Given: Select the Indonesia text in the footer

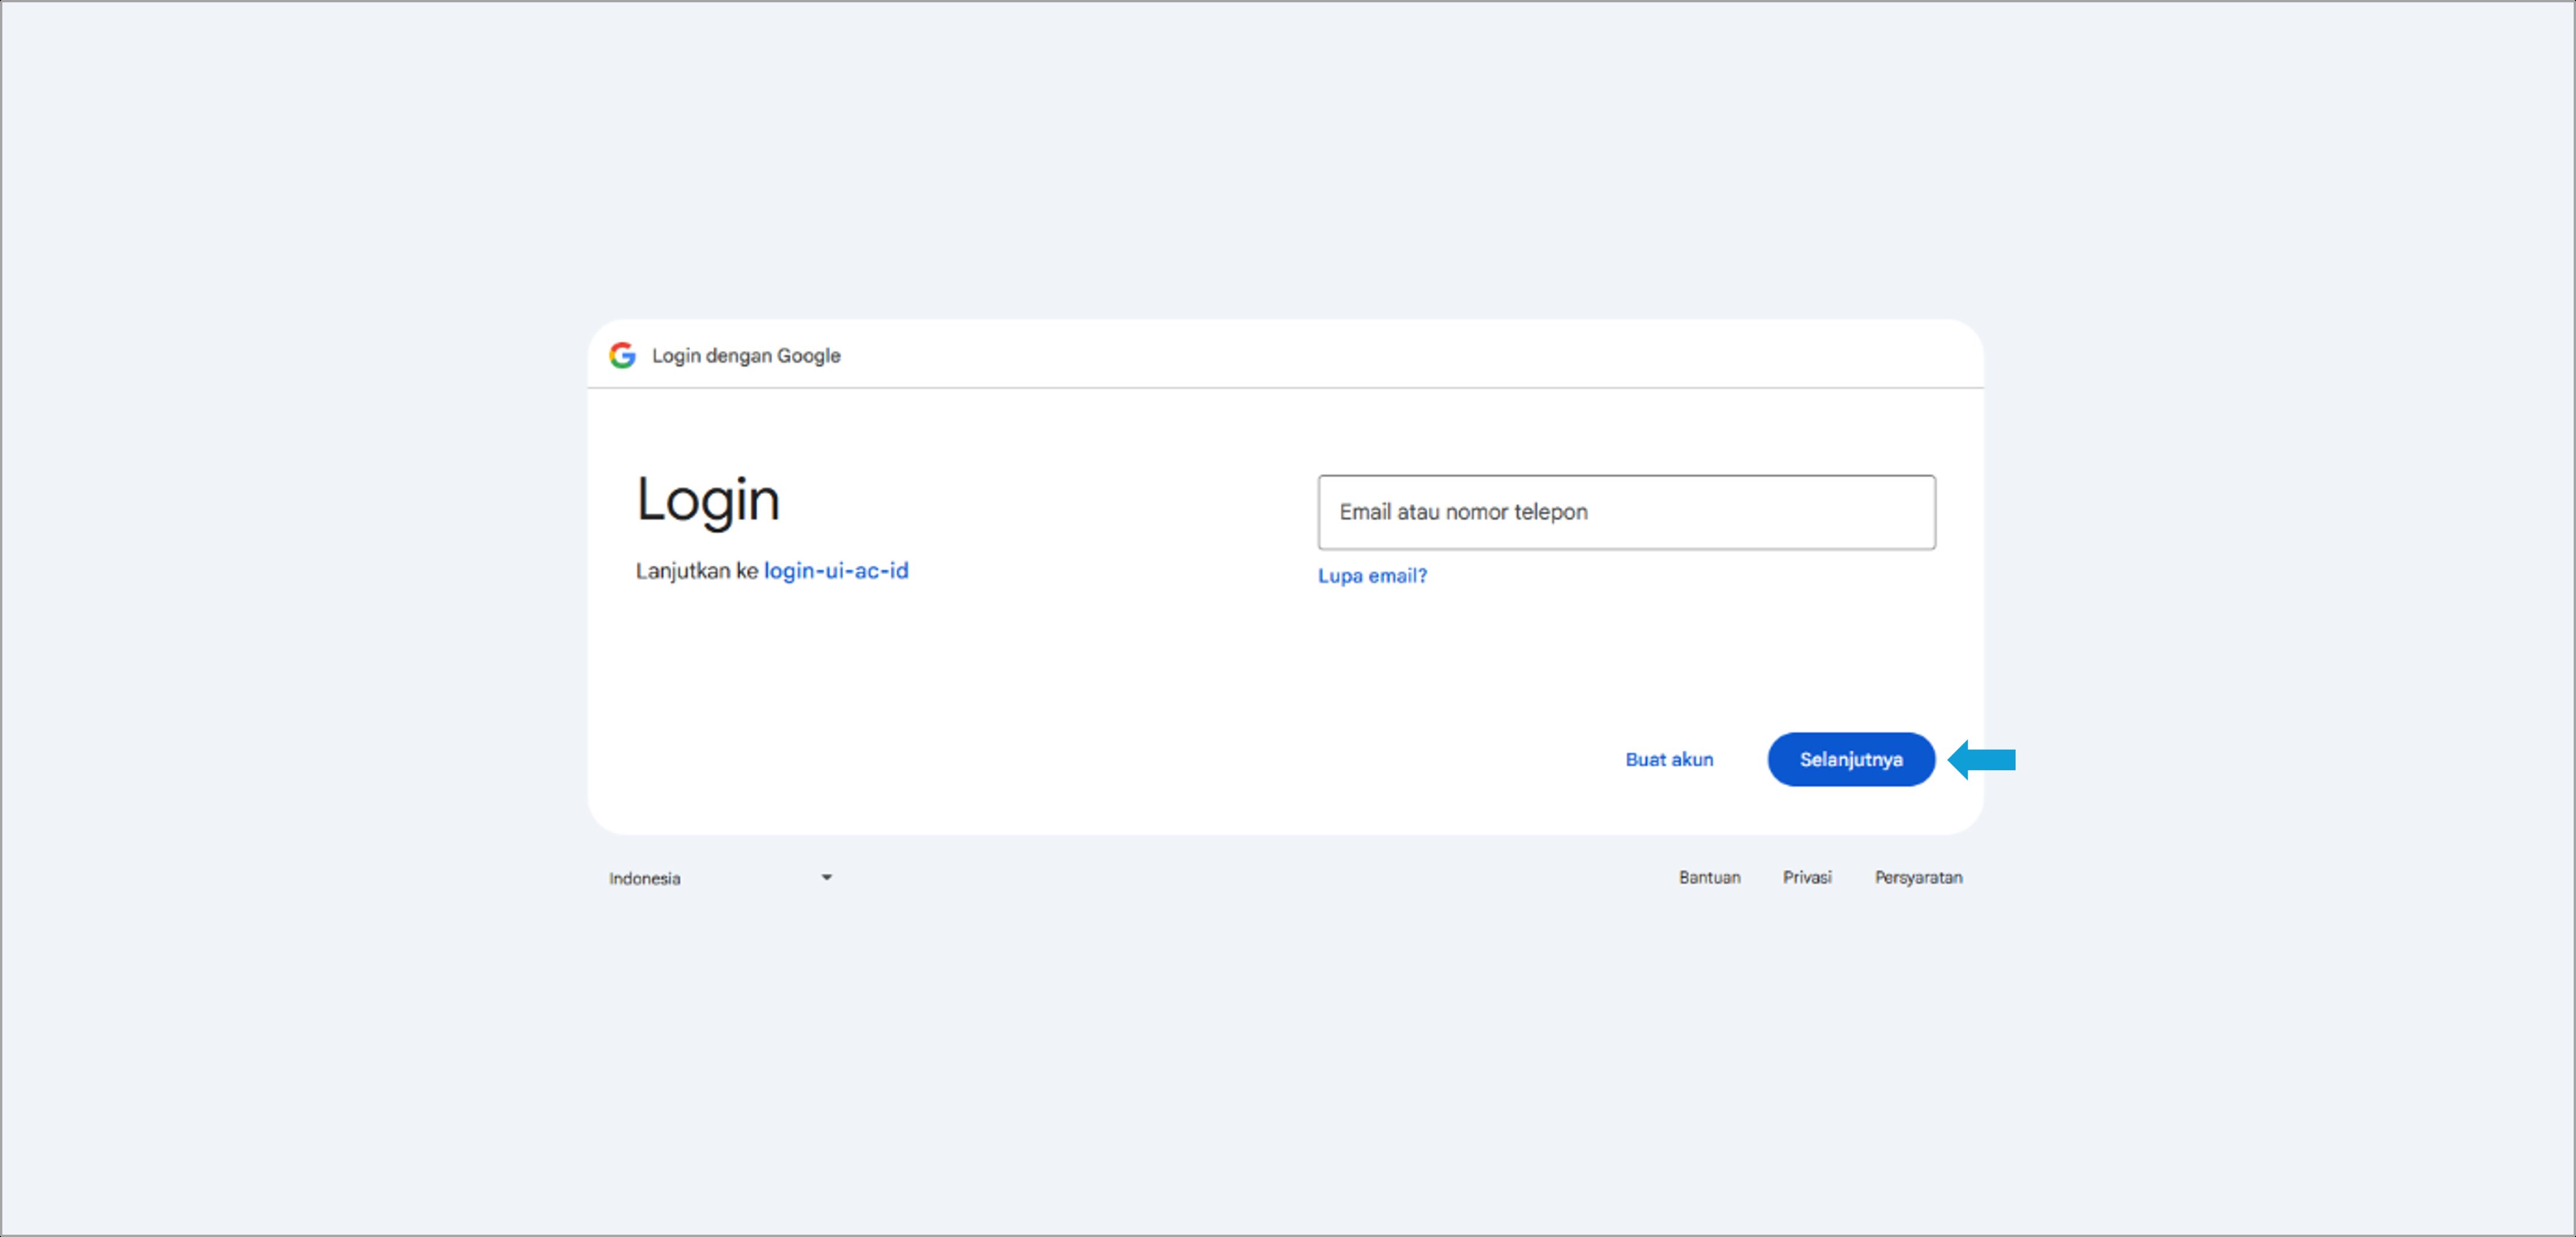Looking at the screenshot, I should tap(644, 878).
